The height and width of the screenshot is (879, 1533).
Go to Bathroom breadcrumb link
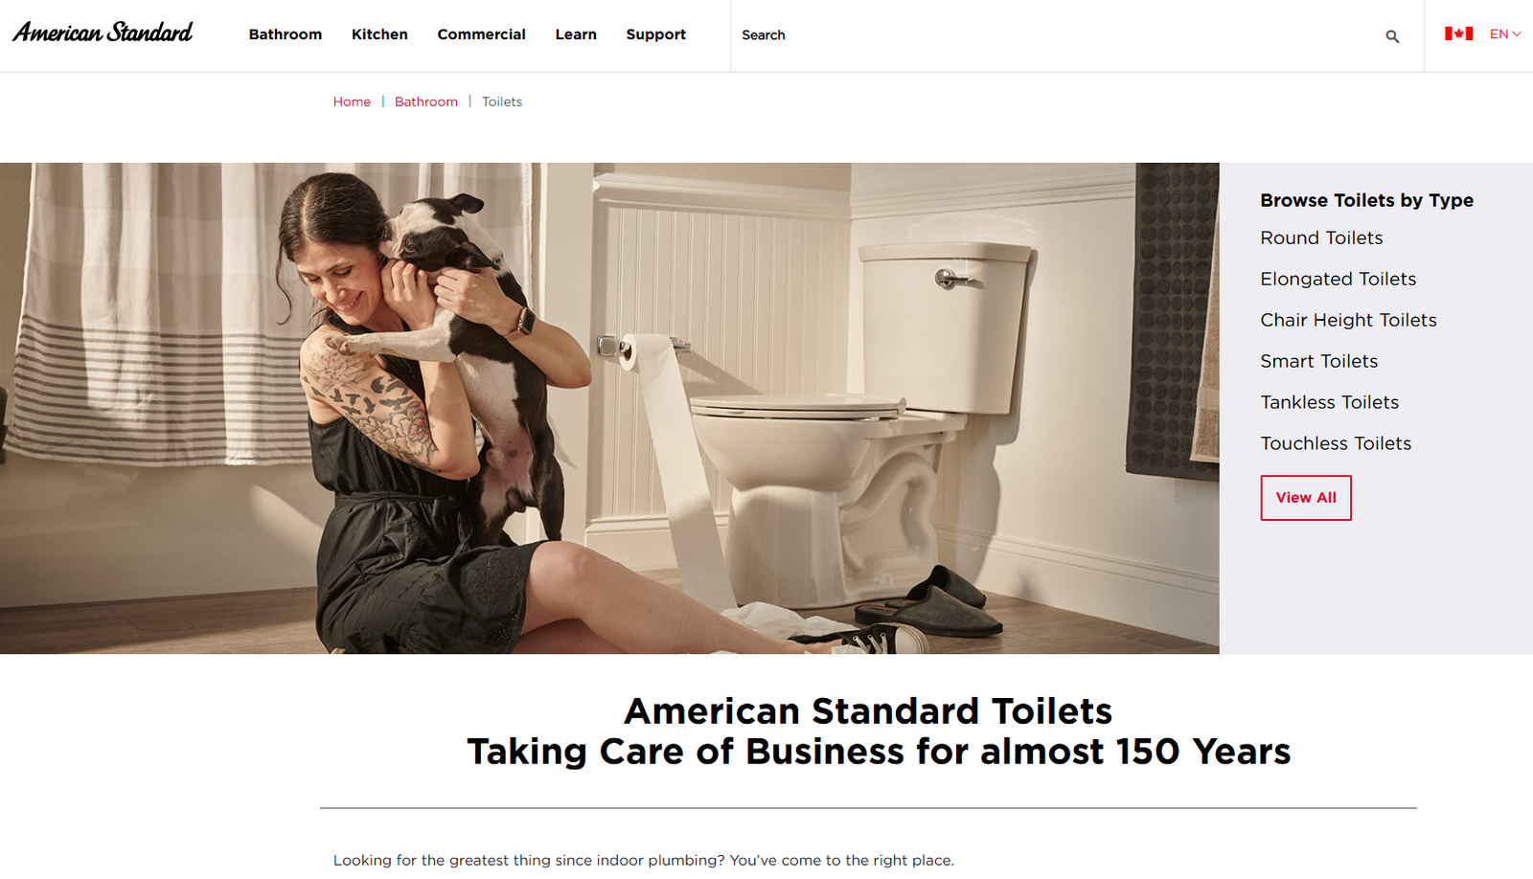(426, 101)
